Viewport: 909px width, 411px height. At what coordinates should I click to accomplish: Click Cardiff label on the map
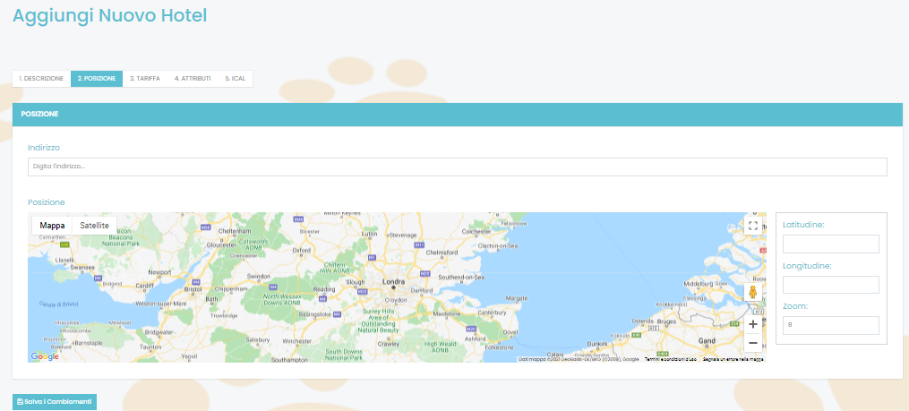pos(143,287)
